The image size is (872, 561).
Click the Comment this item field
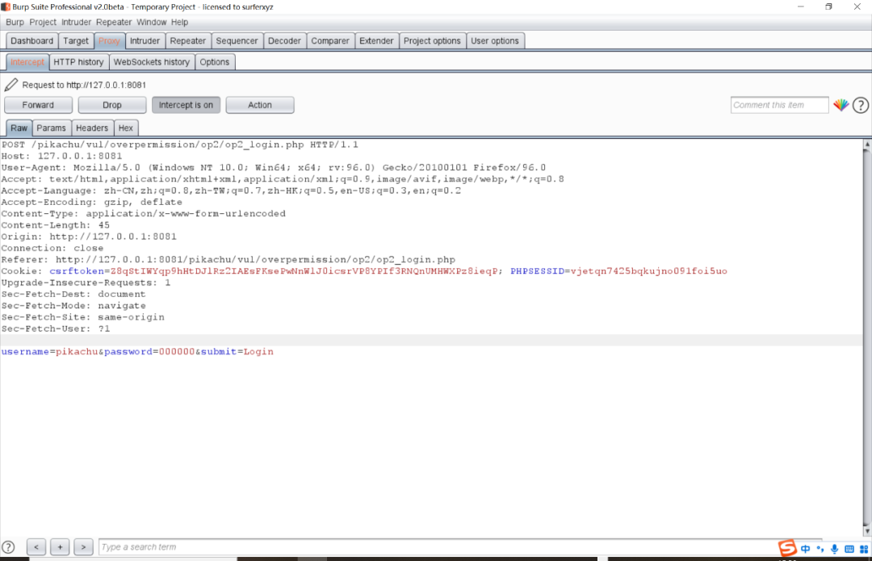[780, 105]
